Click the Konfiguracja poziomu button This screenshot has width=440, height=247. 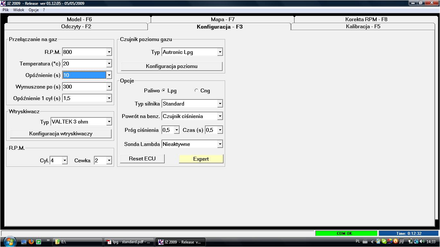tap(172, 66)
